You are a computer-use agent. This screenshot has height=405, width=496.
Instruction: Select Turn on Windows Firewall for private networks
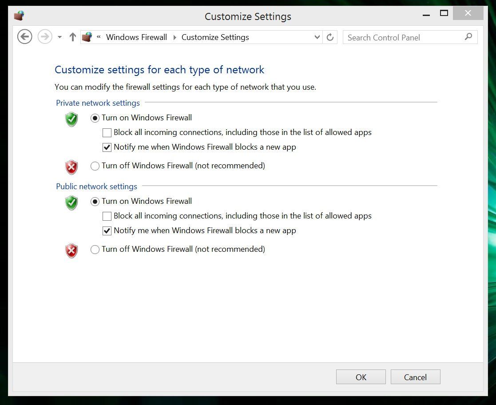(95, 118)
